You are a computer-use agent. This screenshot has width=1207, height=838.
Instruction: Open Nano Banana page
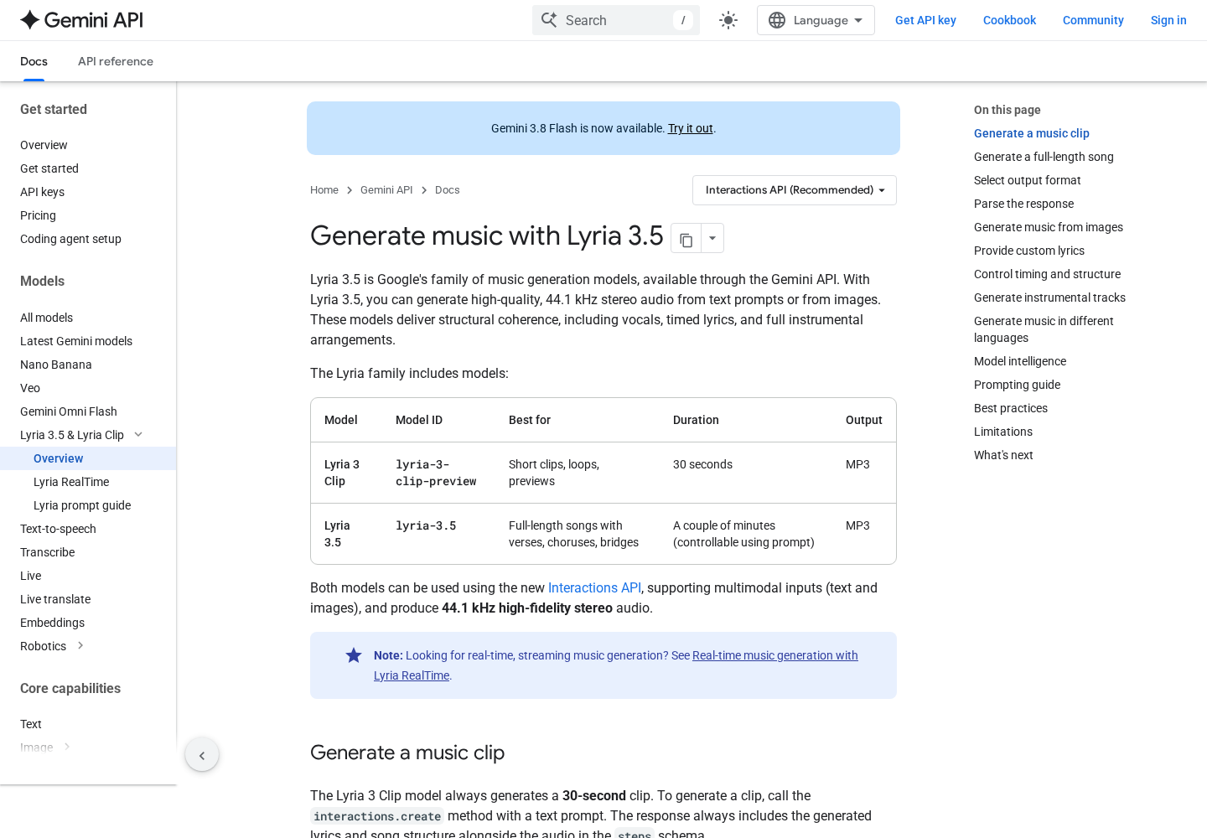pos(56,365)
